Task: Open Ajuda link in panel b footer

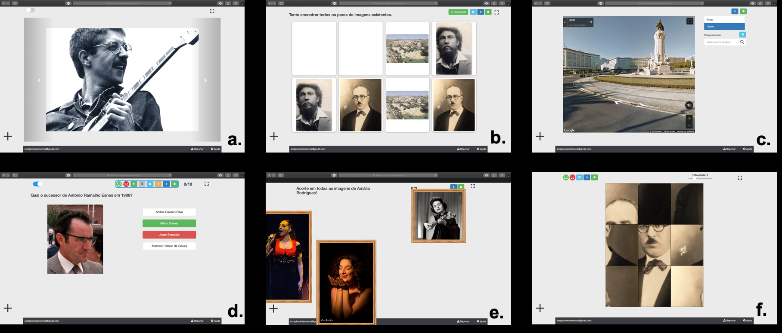Action: [x=482, y=149]
